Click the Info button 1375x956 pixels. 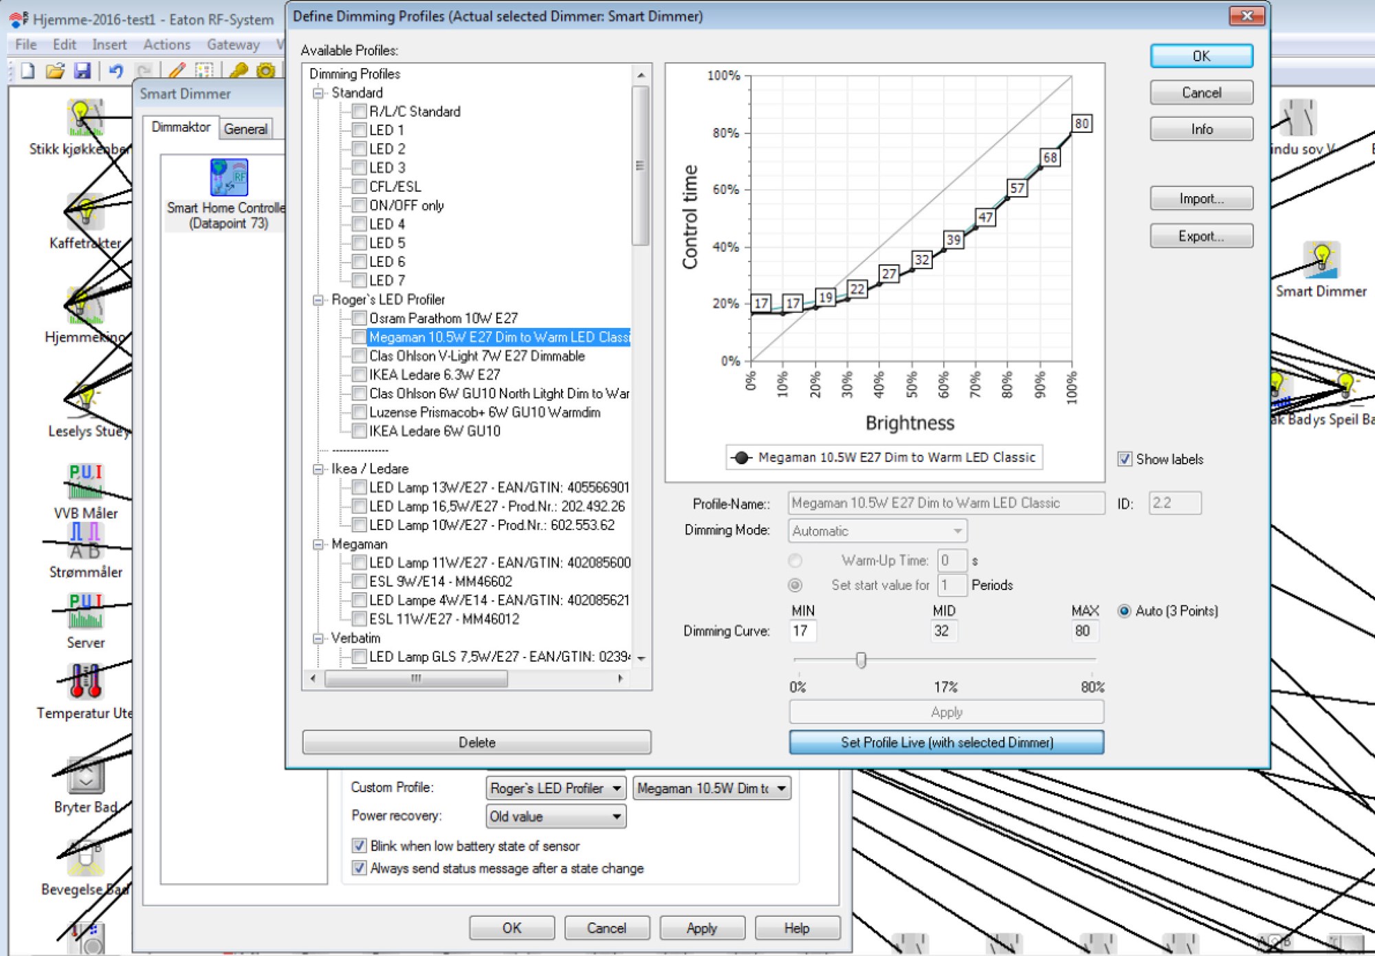tap(1201, 129)
